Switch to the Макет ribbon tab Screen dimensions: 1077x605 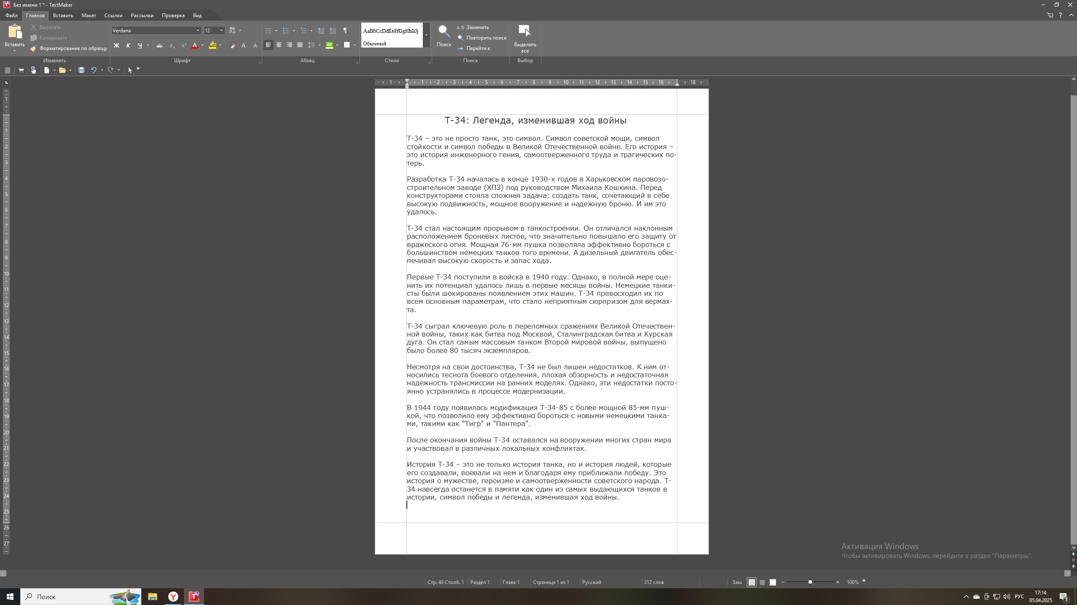coord(88,16)
